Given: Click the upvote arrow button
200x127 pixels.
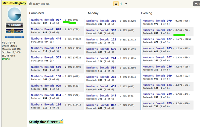Looking at the screenshot, I should click(x=116, y=4).
